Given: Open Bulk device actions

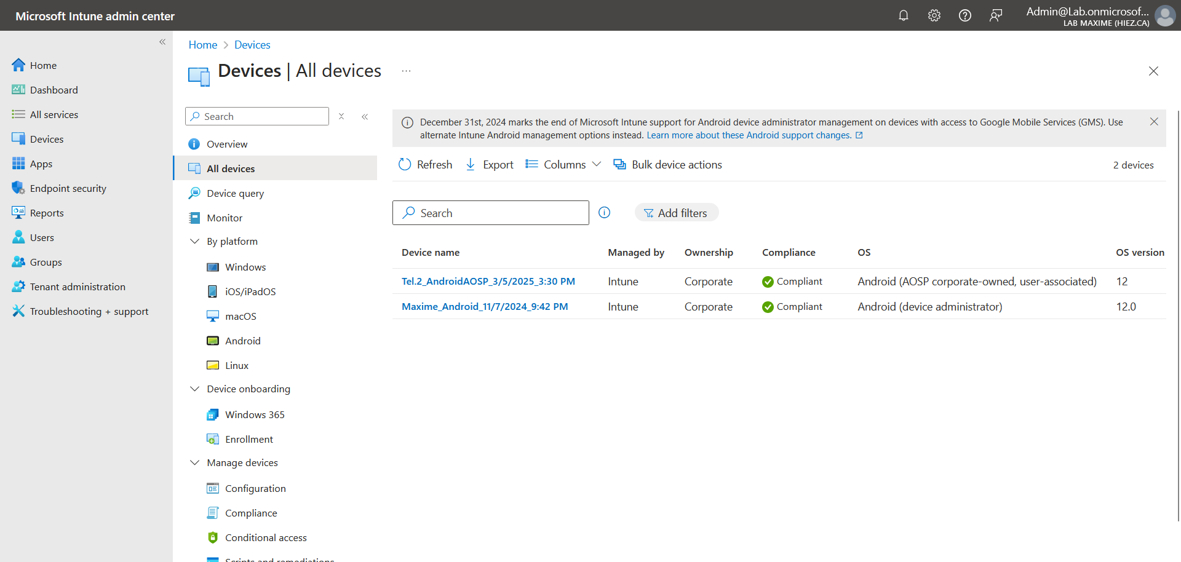Looking at the screenshot, I should 668,165.
